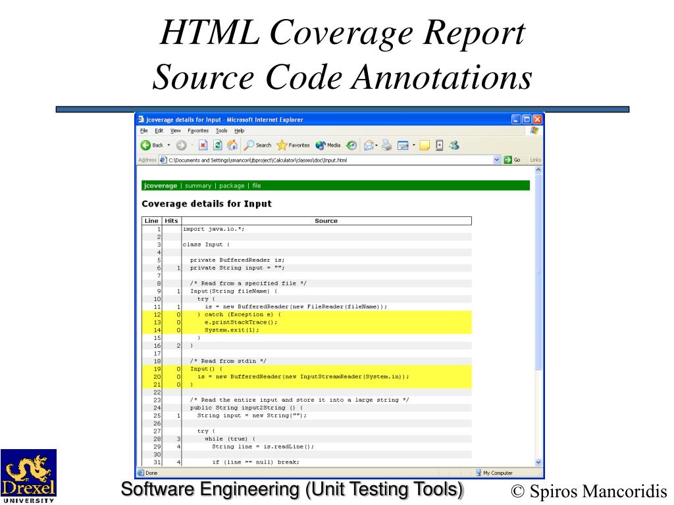The height and width of the screenshot is (505, 674).
Task: Click the Internet Explorer title bar icon
Action: [141, 120]
